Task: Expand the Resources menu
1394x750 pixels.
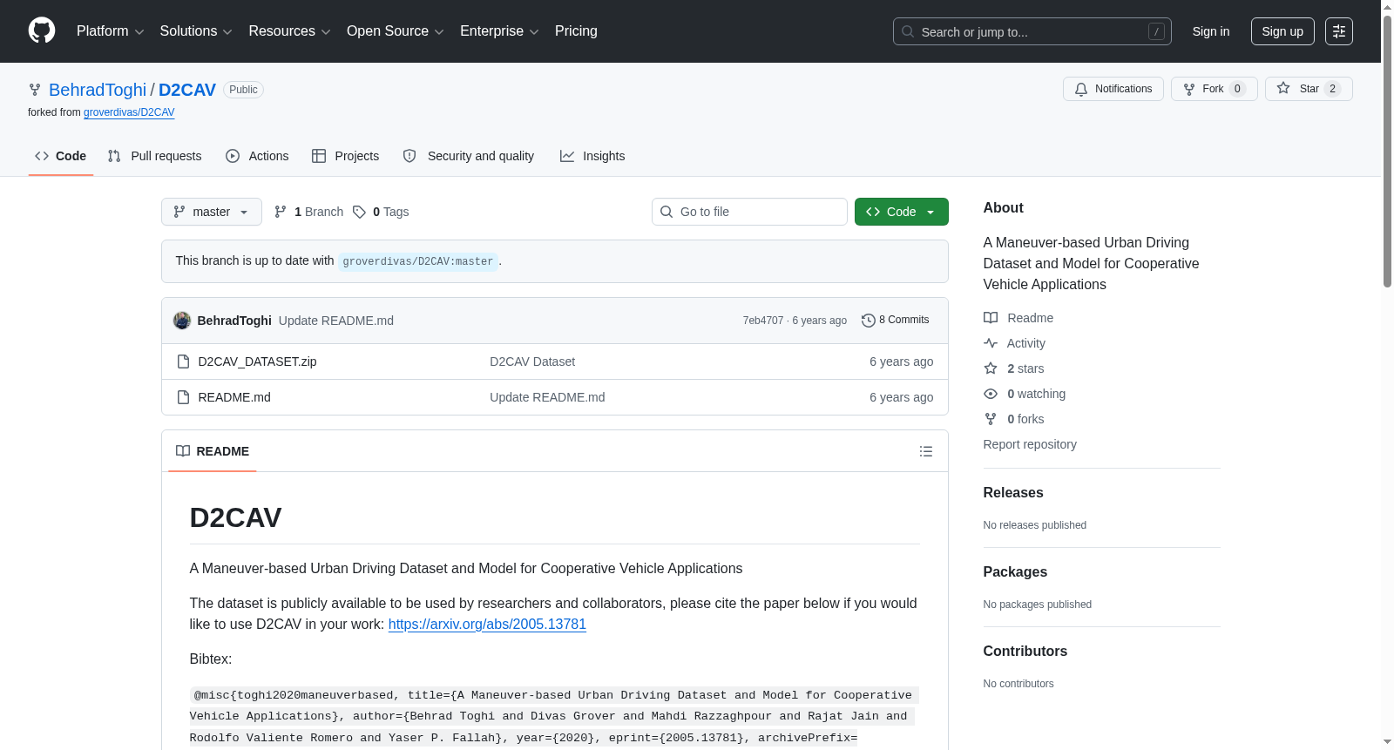Action: [x=290, y=31]
